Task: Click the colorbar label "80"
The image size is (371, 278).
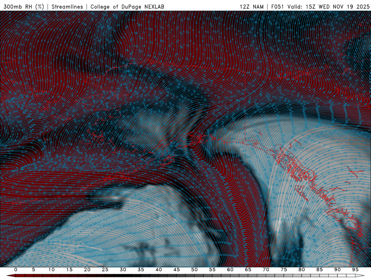Action: coord(302,270)
